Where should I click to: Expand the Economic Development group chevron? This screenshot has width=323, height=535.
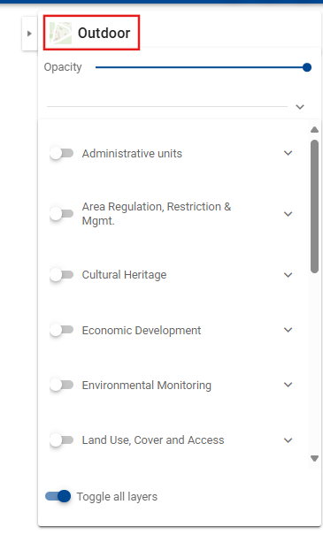pos(288,330)
